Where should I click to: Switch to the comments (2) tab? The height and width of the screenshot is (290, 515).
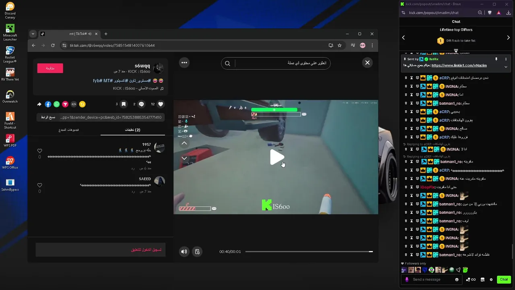(132, 130)
